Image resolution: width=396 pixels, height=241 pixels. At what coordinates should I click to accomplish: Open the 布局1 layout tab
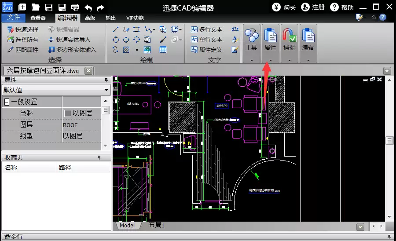156,225
